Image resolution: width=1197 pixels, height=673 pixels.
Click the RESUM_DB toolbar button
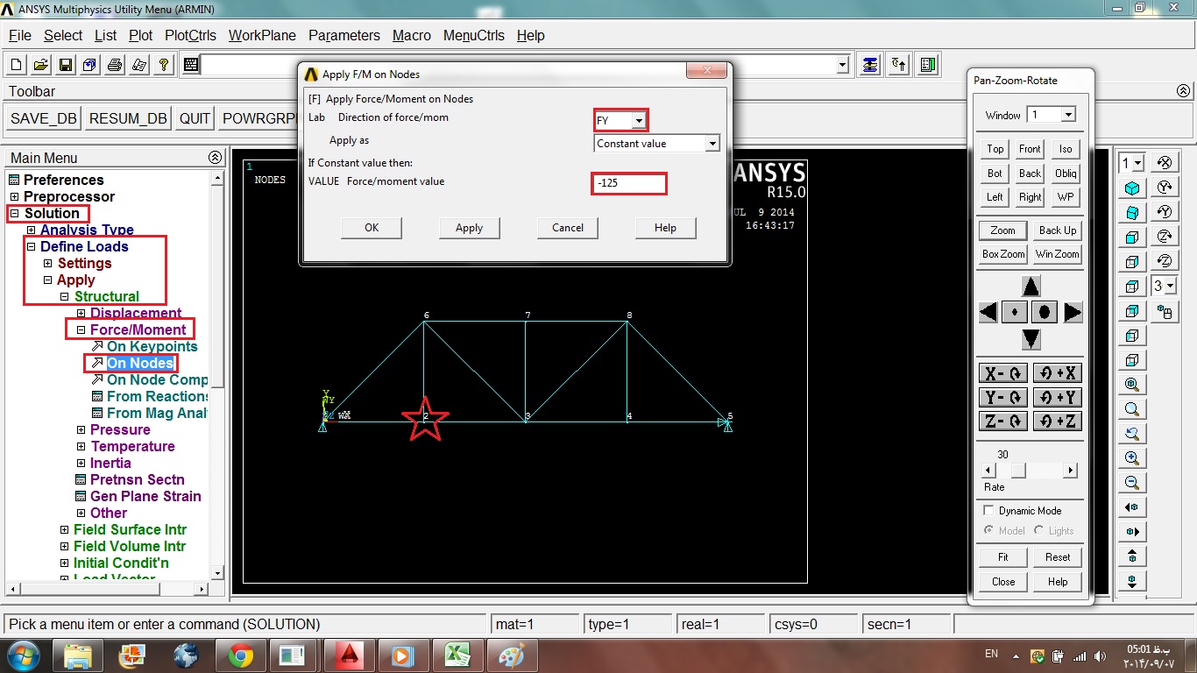128,119
